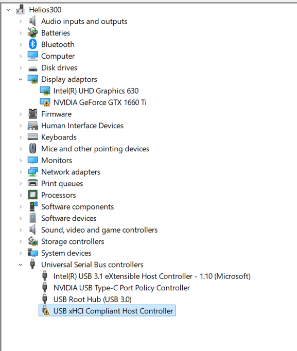Click the Firmware chip icon
Viewport: 297px width, 351px height.
[x=32, y=114]
